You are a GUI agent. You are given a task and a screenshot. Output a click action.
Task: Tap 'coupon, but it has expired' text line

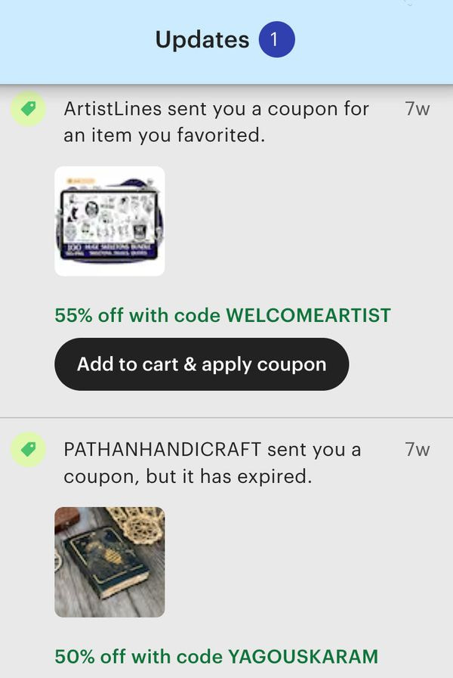pyautogui.click(x=187, y=476)
